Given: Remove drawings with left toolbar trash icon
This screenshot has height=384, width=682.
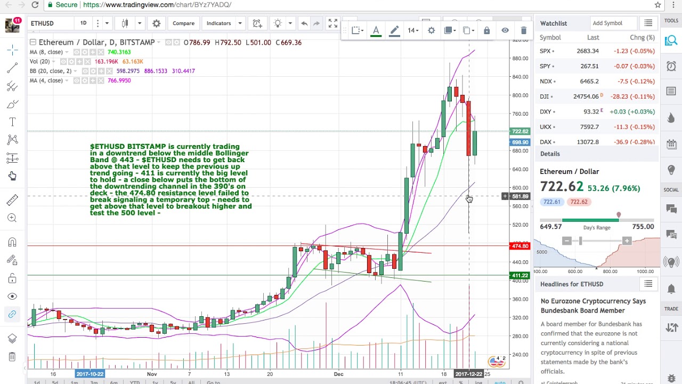Looking at the screenshot, I should tap(12, 357).
